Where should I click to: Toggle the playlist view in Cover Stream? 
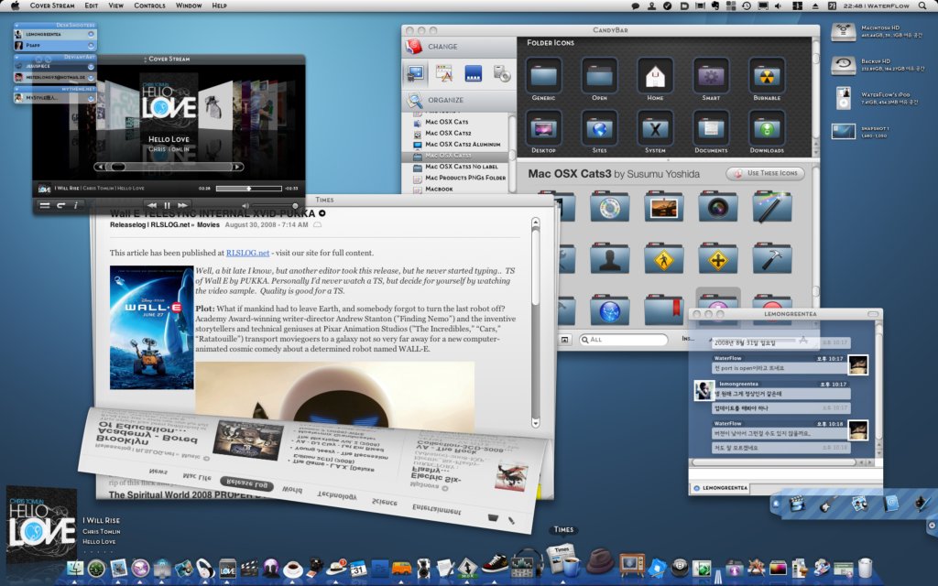coord(45,206)
